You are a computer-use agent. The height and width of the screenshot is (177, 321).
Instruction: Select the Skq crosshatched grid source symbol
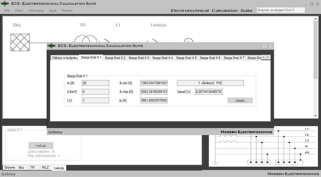click(20, 42)
